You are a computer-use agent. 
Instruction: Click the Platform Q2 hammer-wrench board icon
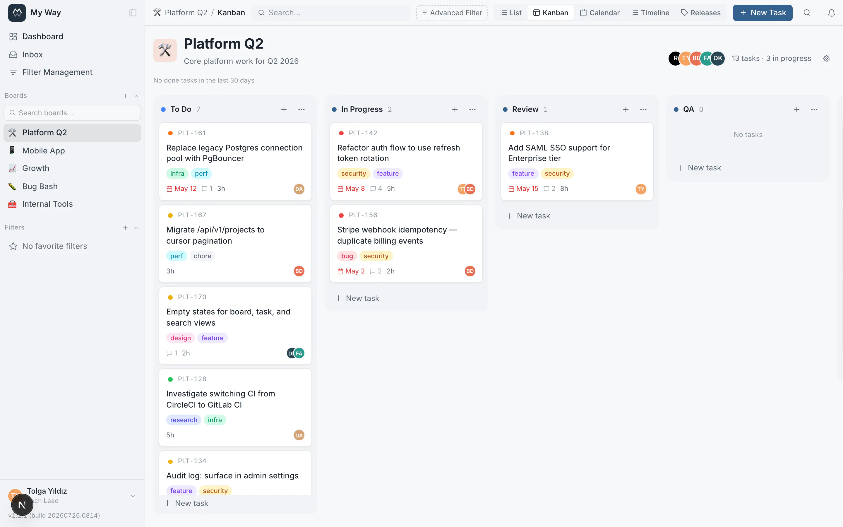165,50
